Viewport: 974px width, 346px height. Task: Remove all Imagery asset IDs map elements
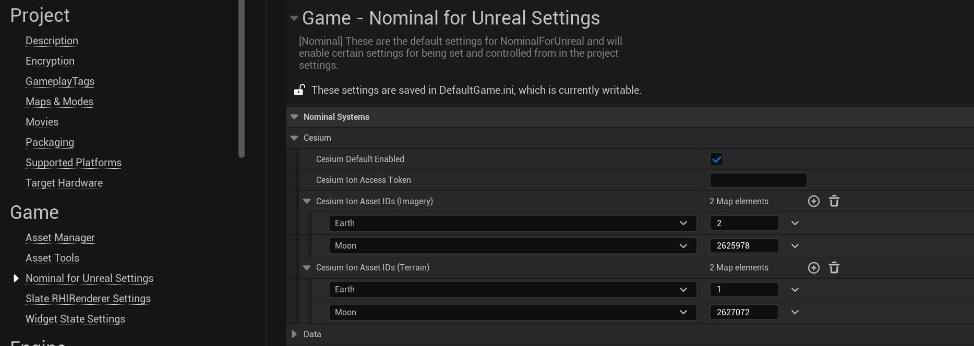(x=834, y=201)
